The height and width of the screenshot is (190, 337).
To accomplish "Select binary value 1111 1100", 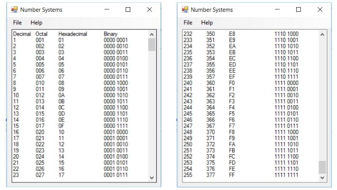I will point(286,156).
